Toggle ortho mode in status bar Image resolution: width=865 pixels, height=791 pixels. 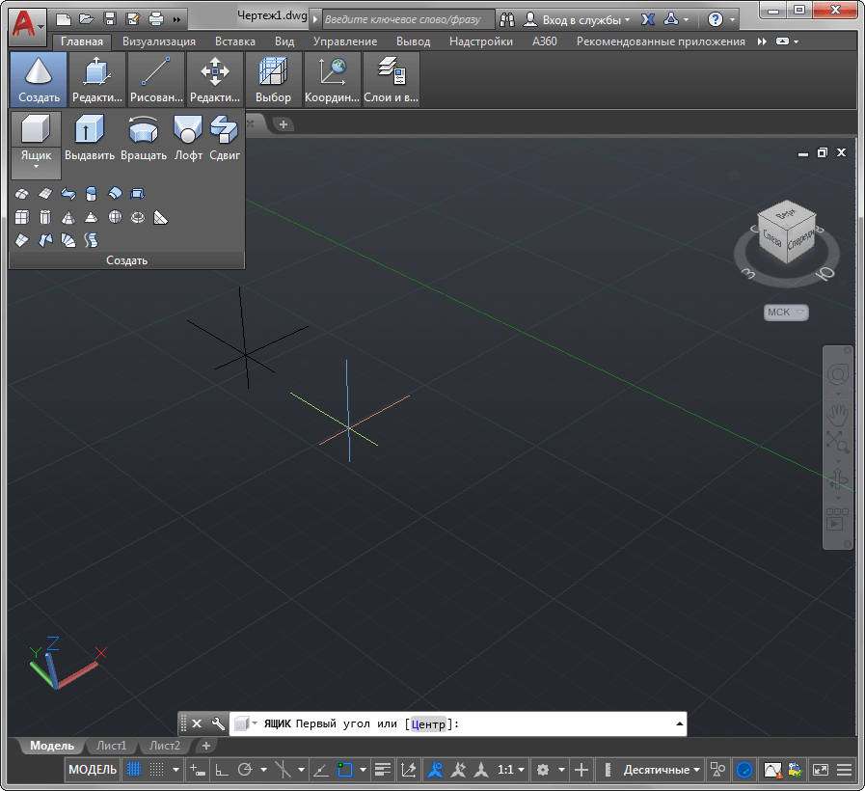tap(221, 770)
